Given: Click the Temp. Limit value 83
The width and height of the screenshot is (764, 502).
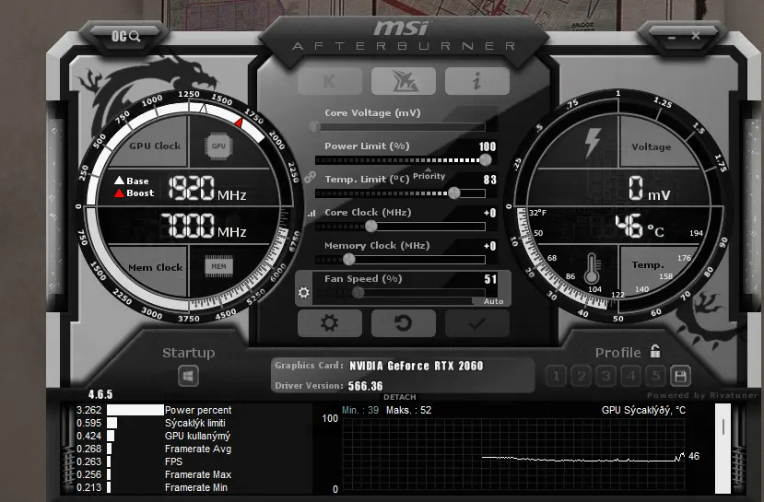Looking at the screenshot, I should (489, 180).
